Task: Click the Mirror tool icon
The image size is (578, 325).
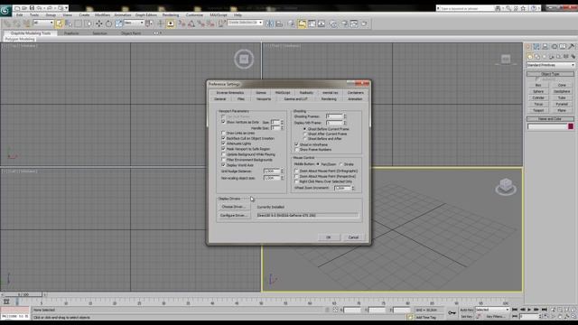Action: coord(269,23)
